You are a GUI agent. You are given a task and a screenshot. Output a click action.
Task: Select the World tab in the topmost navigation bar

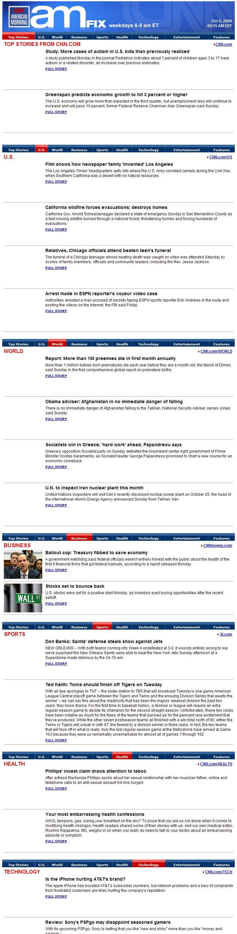click(57, 37)
